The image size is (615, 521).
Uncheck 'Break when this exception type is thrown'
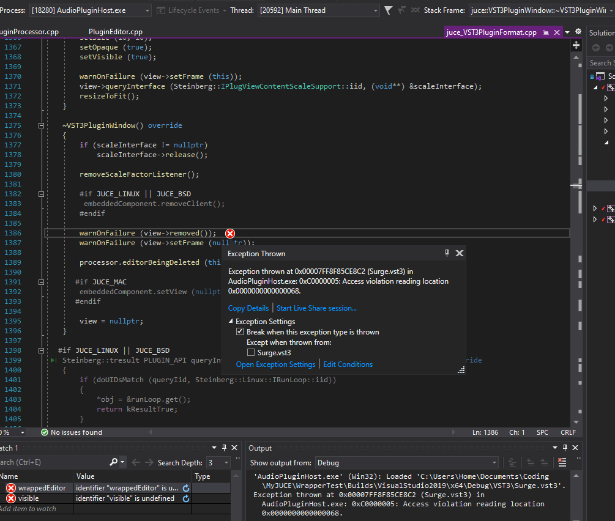coord(240,332)
